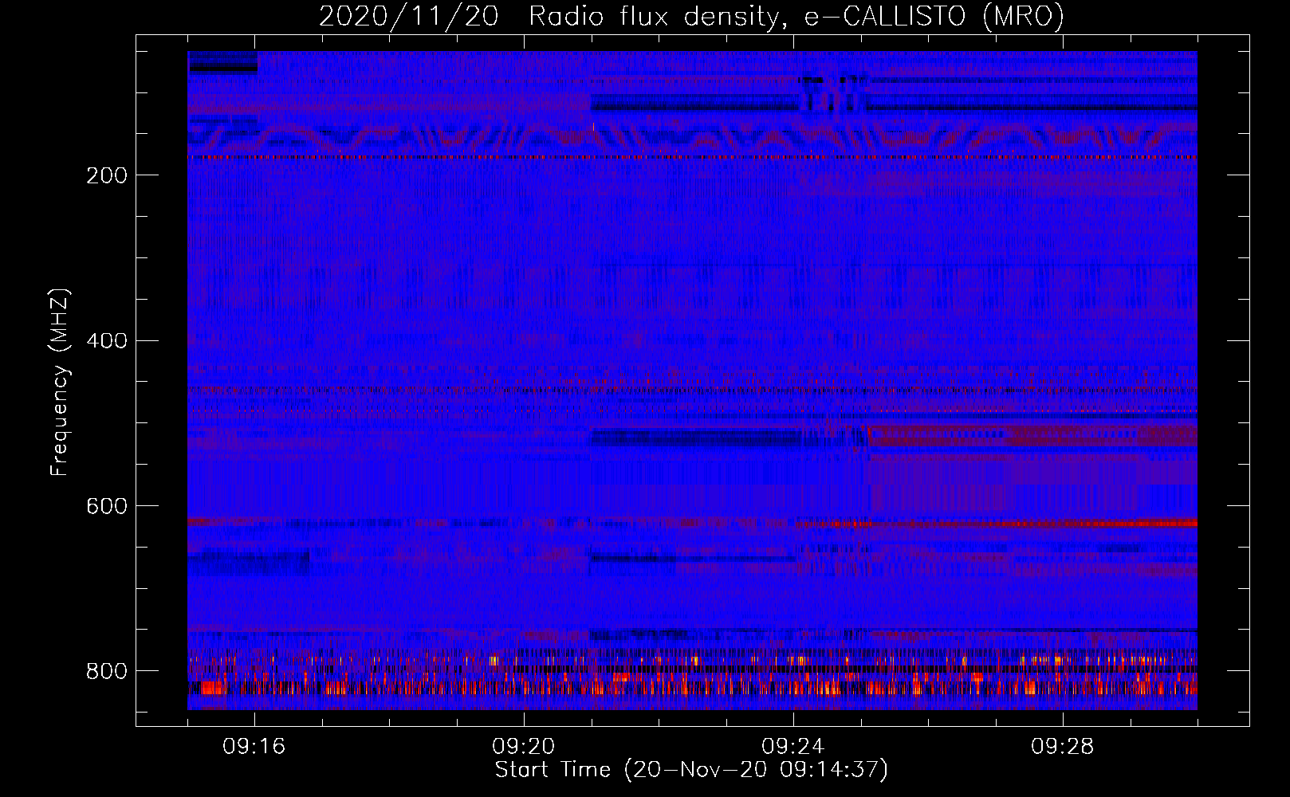This screenshot has width=1290, height=797.
Task: Click the 400 frequency tick label
Action: click(x=106, y=341)
